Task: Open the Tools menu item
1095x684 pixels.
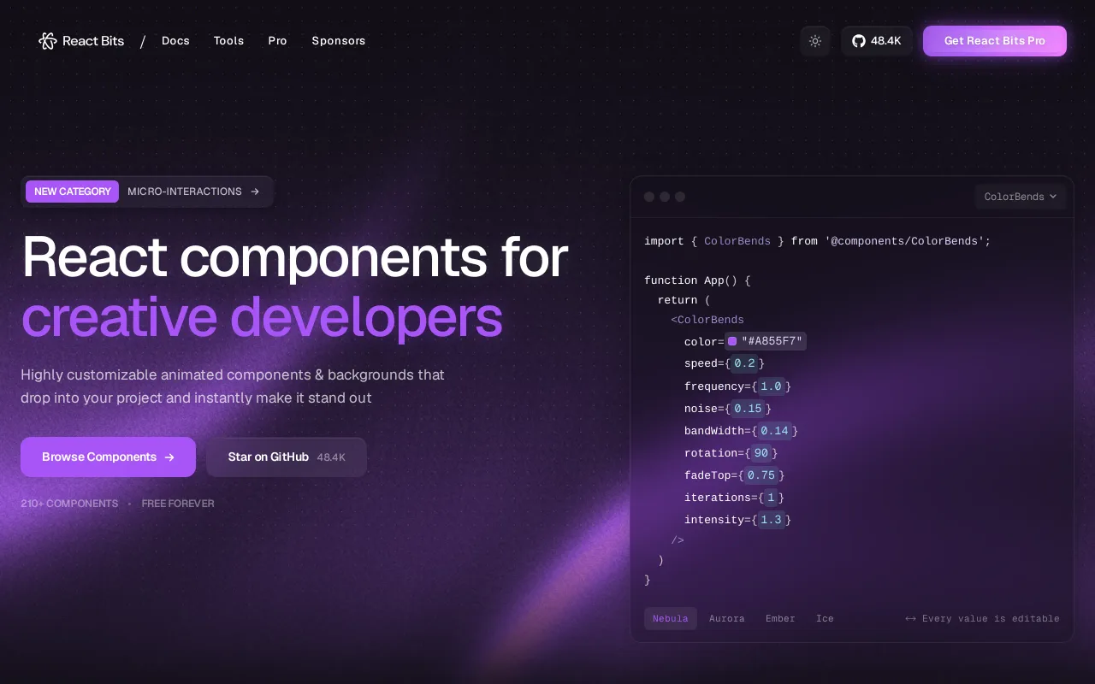Action: point(228,41)
